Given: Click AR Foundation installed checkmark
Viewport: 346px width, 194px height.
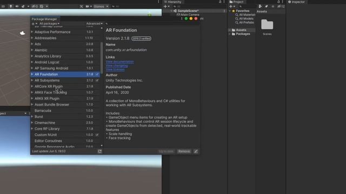Looking at the screenshot, I should point(97,74).
